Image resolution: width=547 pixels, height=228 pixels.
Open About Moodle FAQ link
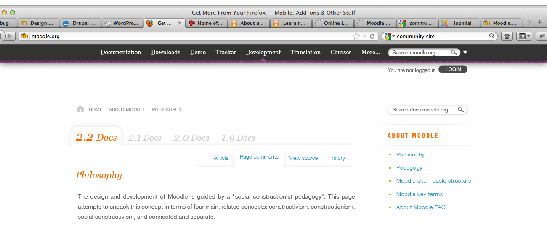coord(421,207)
